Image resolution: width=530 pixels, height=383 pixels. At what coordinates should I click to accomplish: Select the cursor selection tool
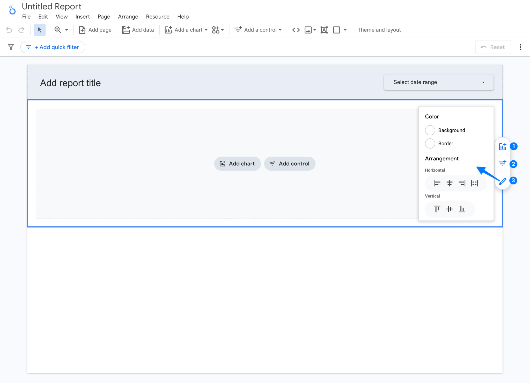[x=39, y=30]
